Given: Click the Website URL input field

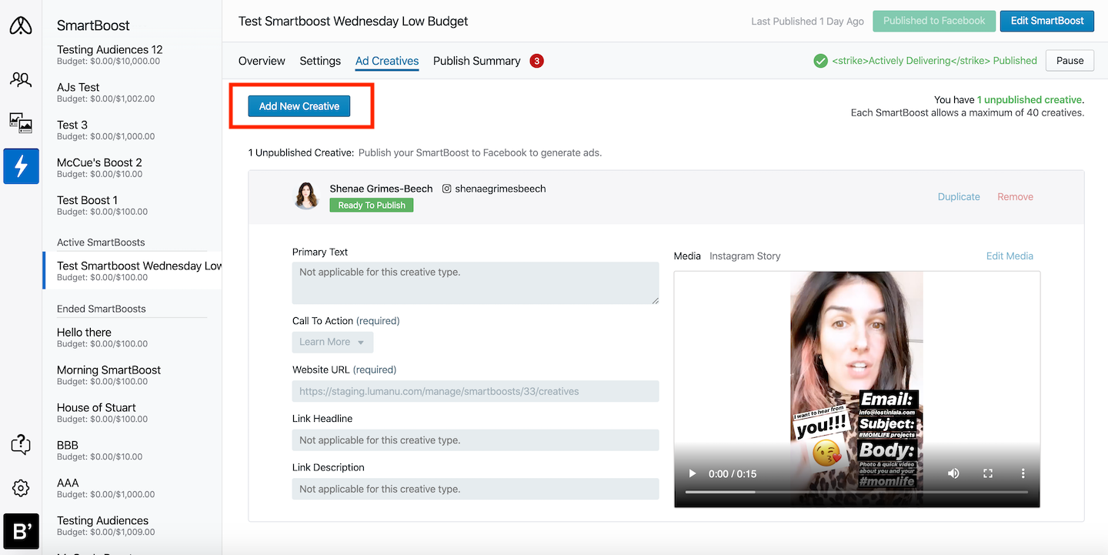Looking at the screenshot, I should coord(476,391).
